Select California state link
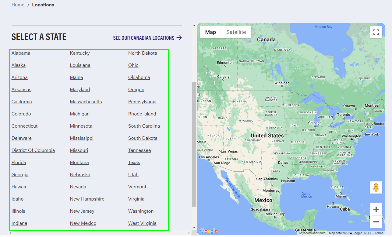The height and width of the screenshot is (237, 392). click(22, 102)
